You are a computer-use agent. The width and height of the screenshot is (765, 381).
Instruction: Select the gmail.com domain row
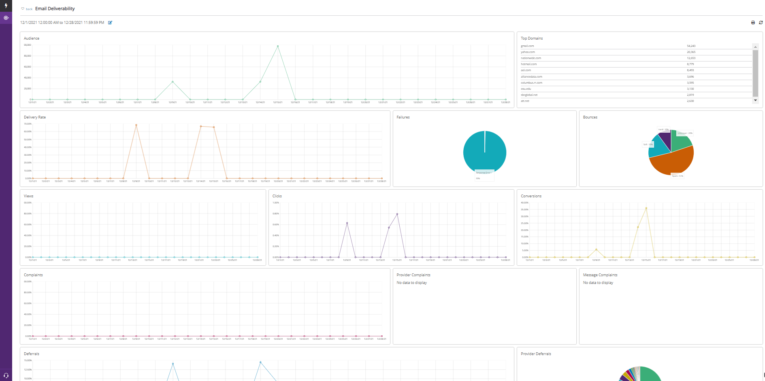click(x=636, y=46)
